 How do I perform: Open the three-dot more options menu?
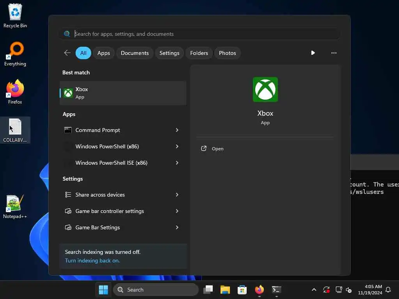[334, 53]
